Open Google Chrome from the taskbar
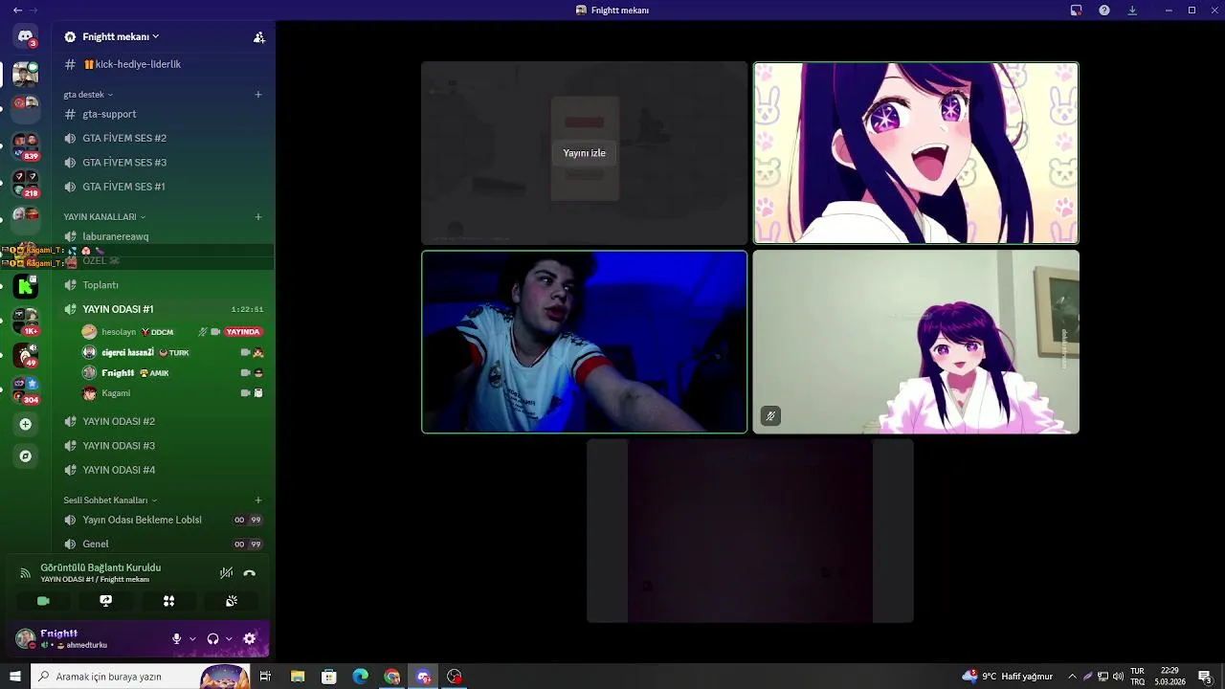Screen dimensions: 1225x689 pyautogui.click(x=392, y=677)
